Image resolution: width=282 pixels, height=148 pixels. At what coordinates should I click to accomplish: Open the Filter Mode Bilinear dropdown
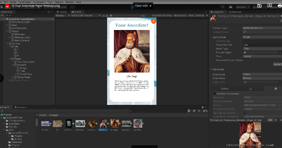262,78
